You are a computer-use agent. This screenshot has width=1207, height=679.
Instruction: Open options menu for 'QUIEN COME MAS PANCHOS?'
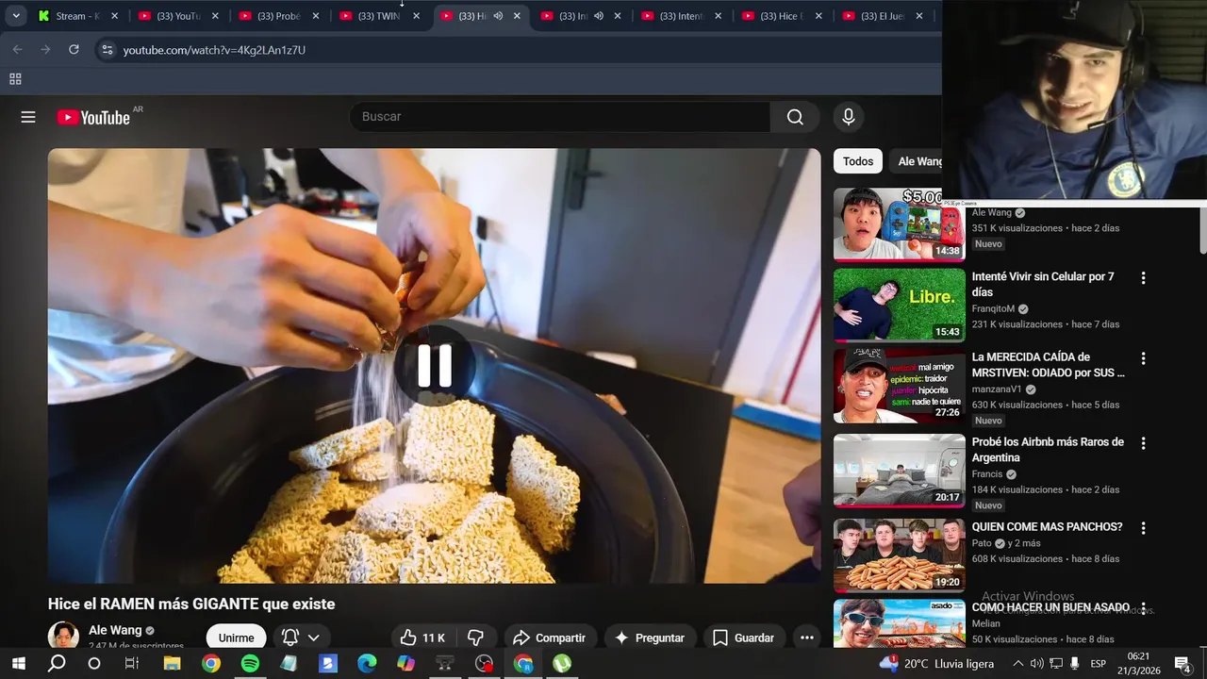click(1143, 528)
